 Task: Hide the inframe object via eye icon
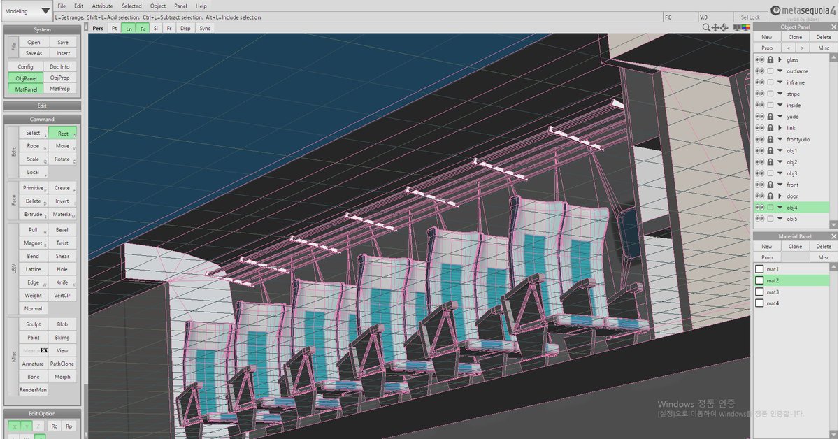(759, 82)
